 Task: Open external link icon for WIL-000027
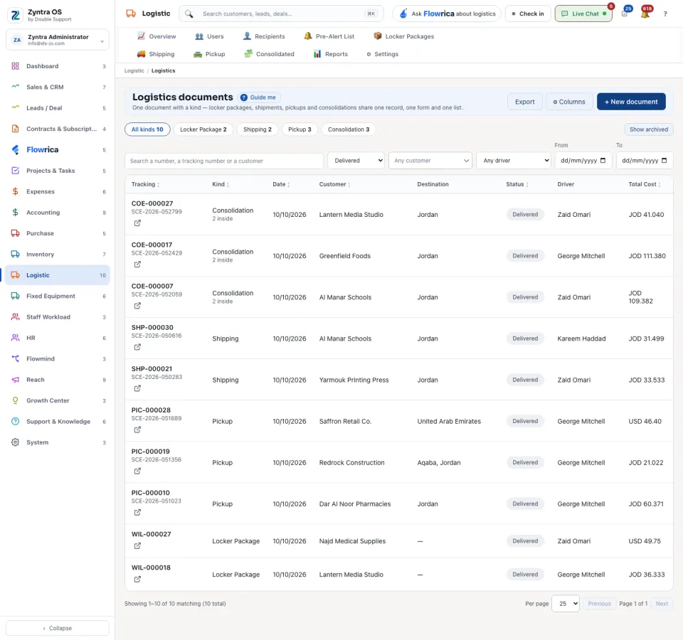137,546
